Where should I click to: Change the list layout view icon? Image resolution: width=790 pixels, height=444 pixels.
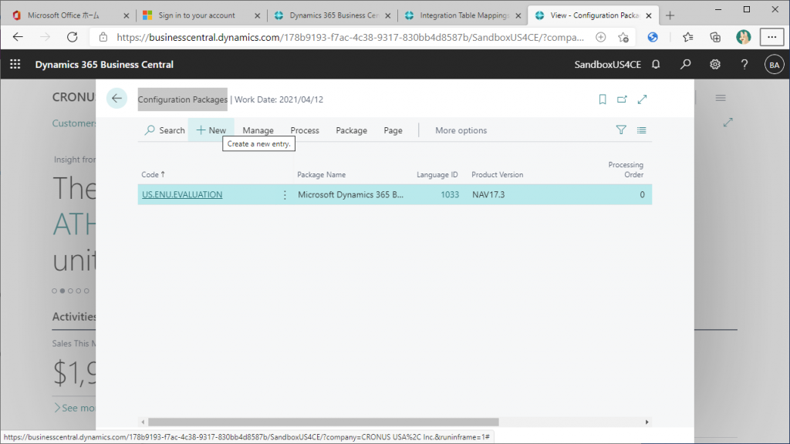coord(641,129)
